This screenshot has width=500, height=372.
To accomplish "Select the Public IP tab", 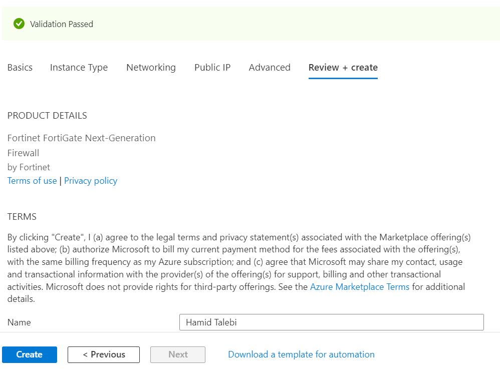I will pos(212,68).
